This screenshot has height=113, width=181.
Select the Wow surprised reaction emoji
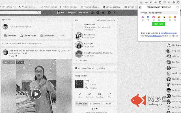(x=164, y=17)
